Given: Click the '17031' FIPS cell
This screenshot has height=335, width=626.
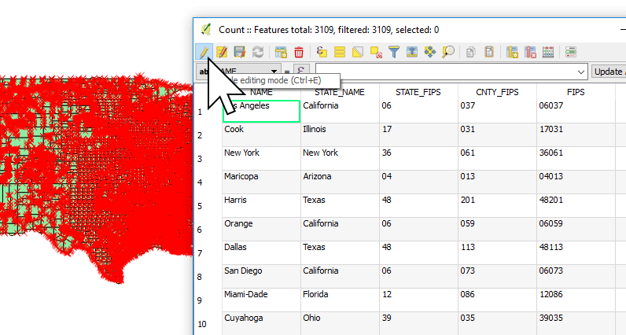Looking at the screenshot, I should (576, 135).
